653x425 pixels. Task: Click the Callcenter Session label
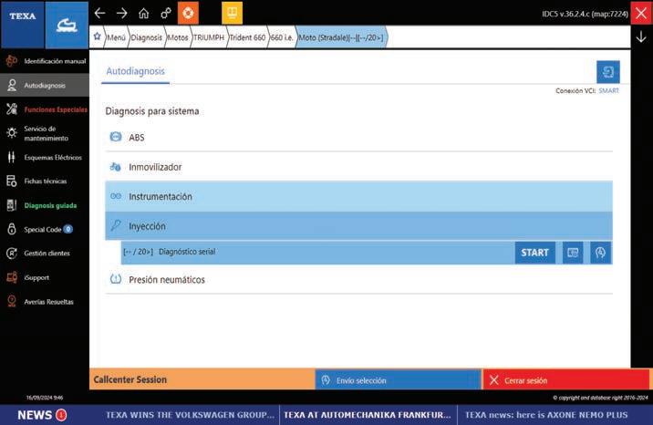click(130, 379)
